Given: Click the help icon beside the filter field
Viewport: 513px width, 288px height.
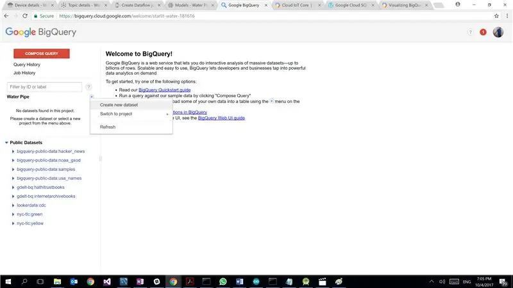Looking at the screenshot, I should [88, 87].
